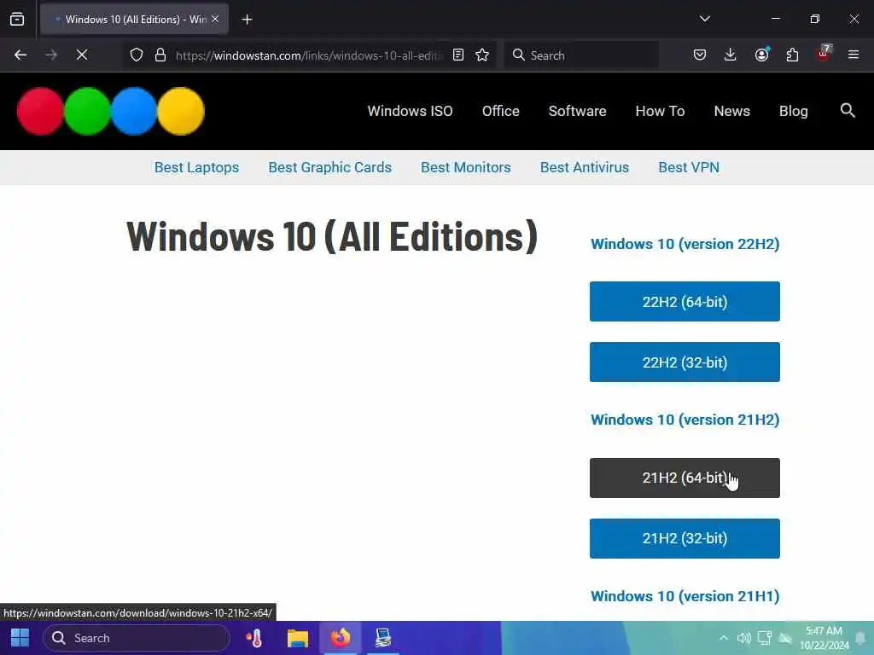Click the Windows 10 (All Editions) title
Screen dimensions: 874x655
pos(332,236)
